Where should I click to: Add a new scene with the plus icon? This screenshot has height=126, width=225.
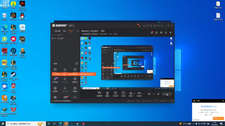point(78,31)
